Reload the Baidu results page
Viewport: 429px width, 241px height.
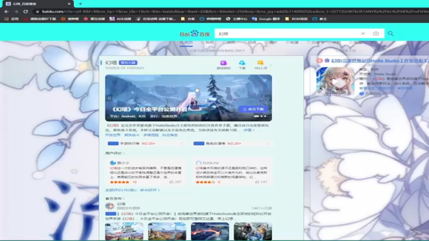point(25,11)
